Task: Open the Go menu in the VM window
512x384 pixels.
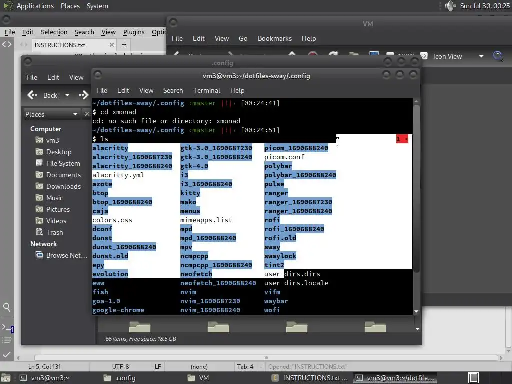Action: pos(243,38)
